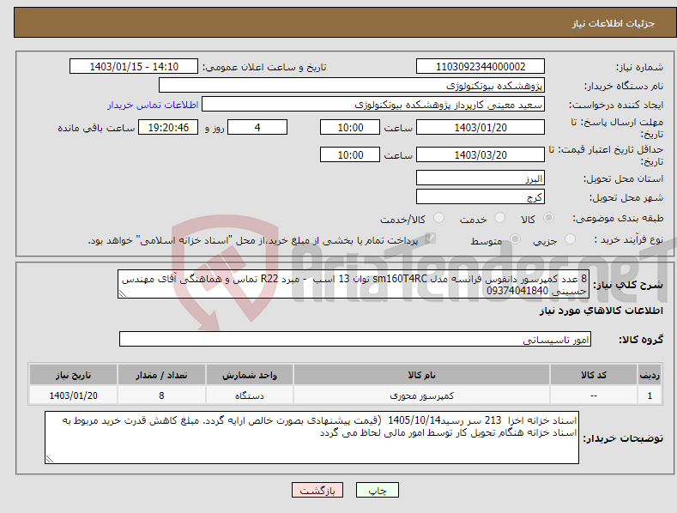Viewport: 677px width, 513px height.
Task: Click the resize handle of description box
Action: [x=123, y=293]
